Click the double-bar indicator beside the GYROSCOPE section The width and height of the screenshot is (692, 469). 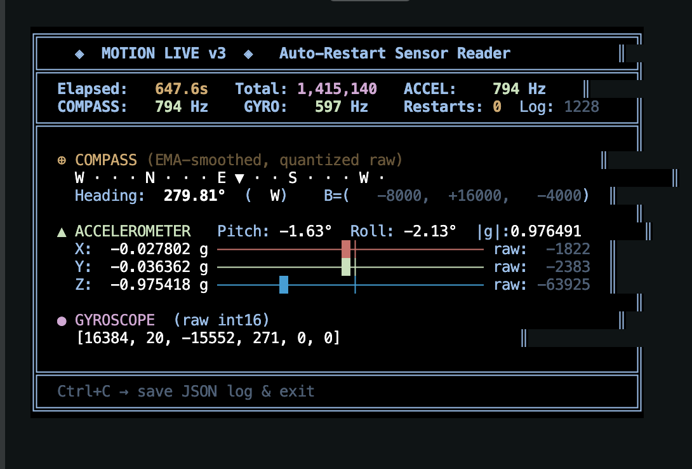(622, 321)
